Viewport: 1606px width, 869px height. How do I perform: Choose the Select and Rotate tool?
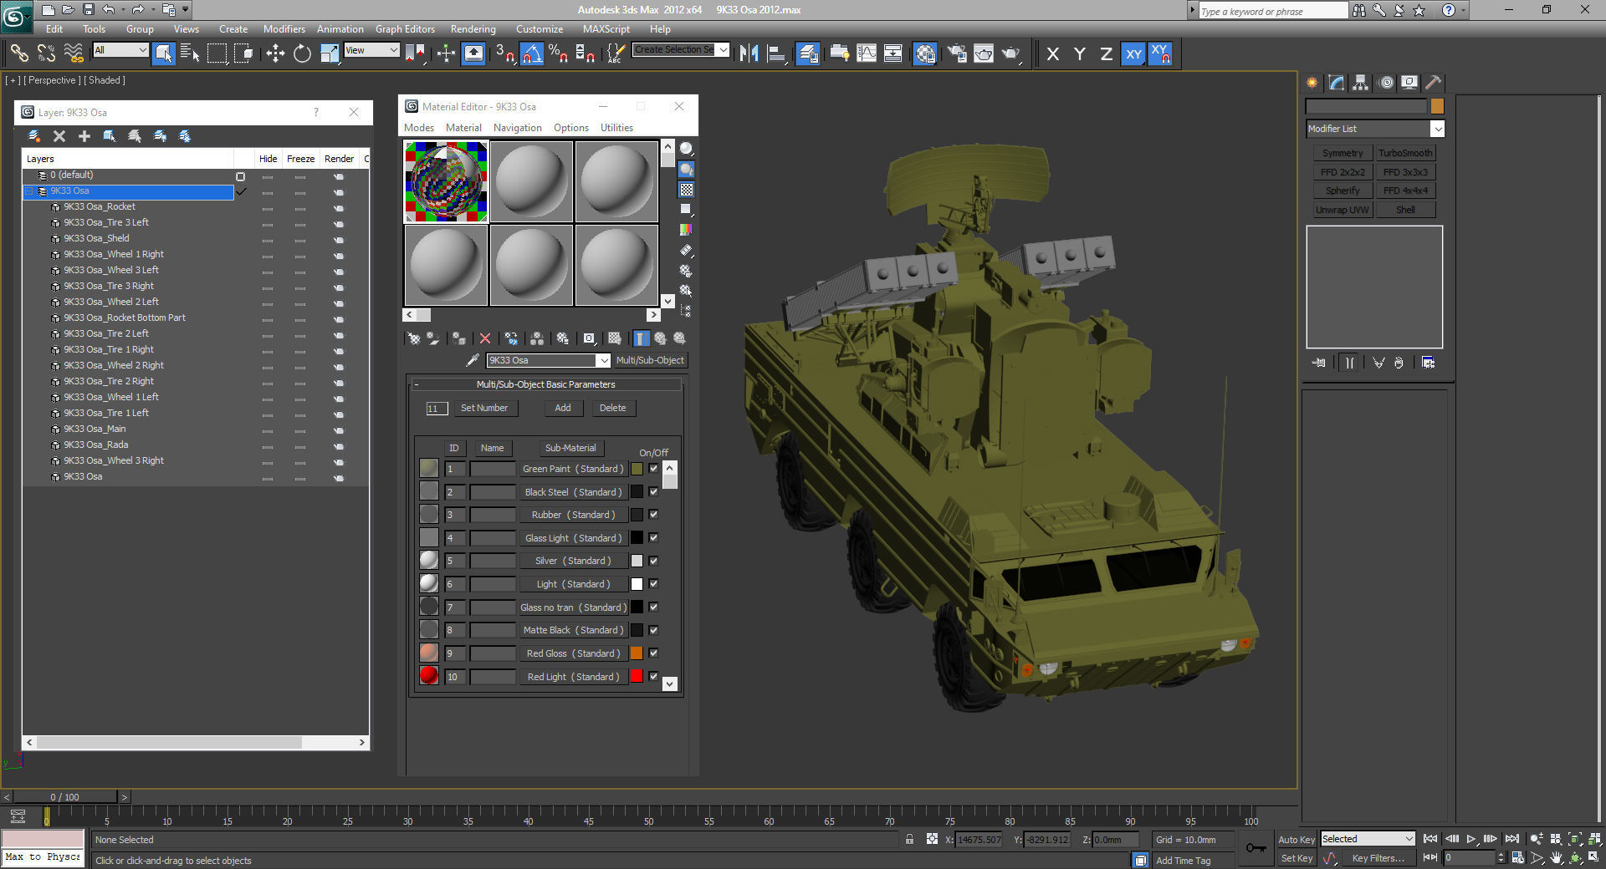[x=302, y=53]
